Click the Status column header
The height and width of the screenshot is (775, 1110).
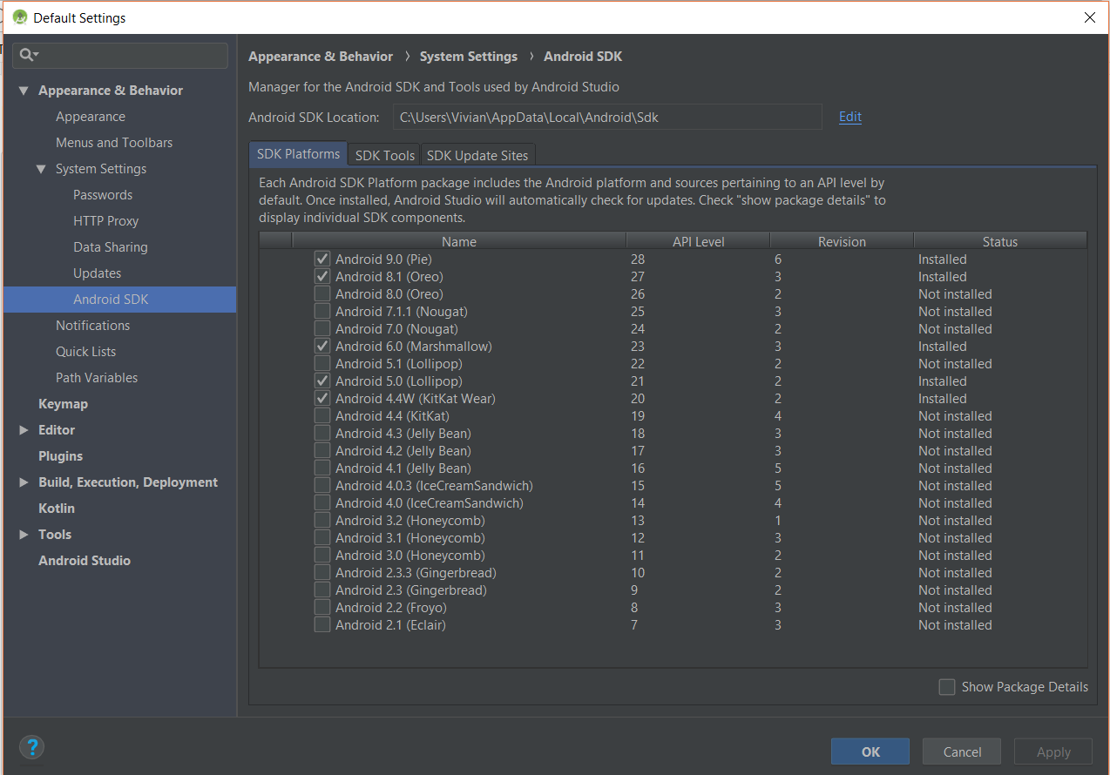(x=1000, y=241)
